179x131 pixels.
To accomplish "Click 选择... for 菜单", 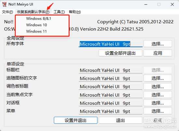I will (158, 111).
